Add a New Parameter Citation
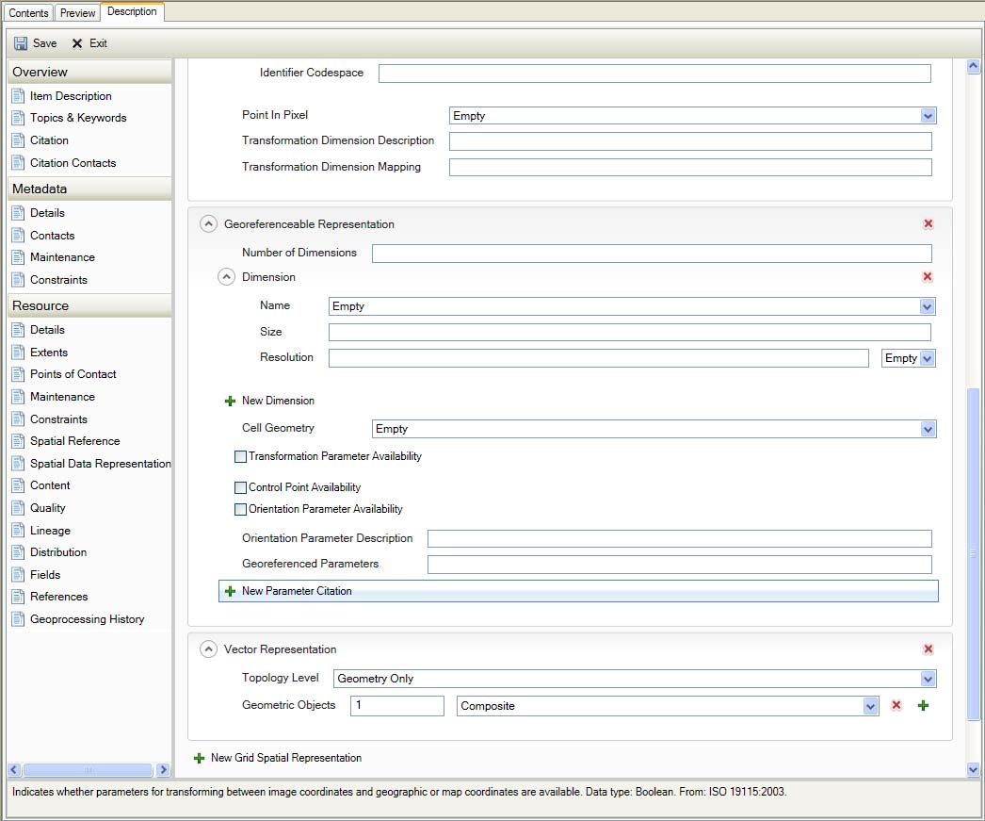Viewport: 985px width, 821px height. pos(294,591)
